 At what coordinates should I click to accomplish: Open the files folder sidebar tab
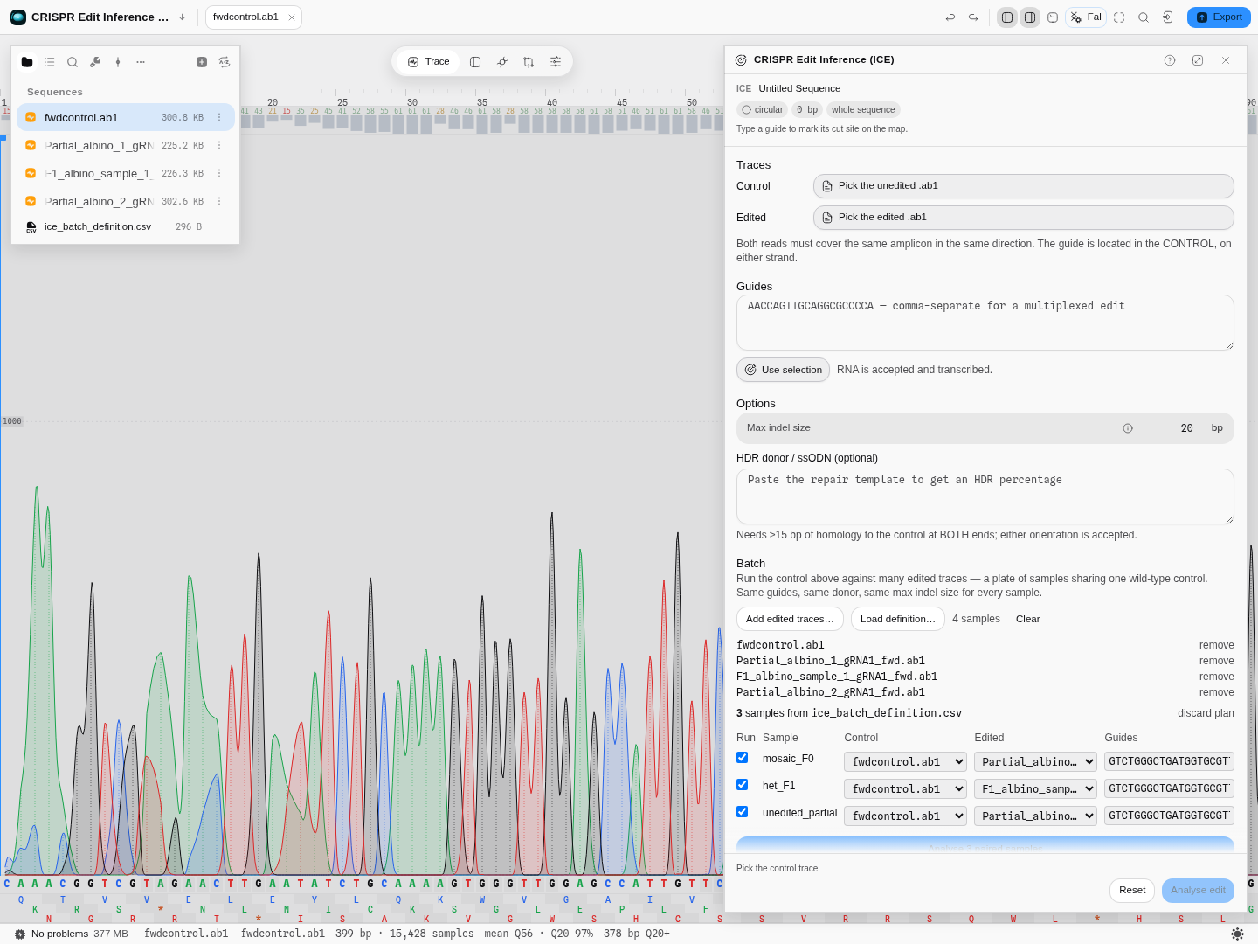(27, 62)
